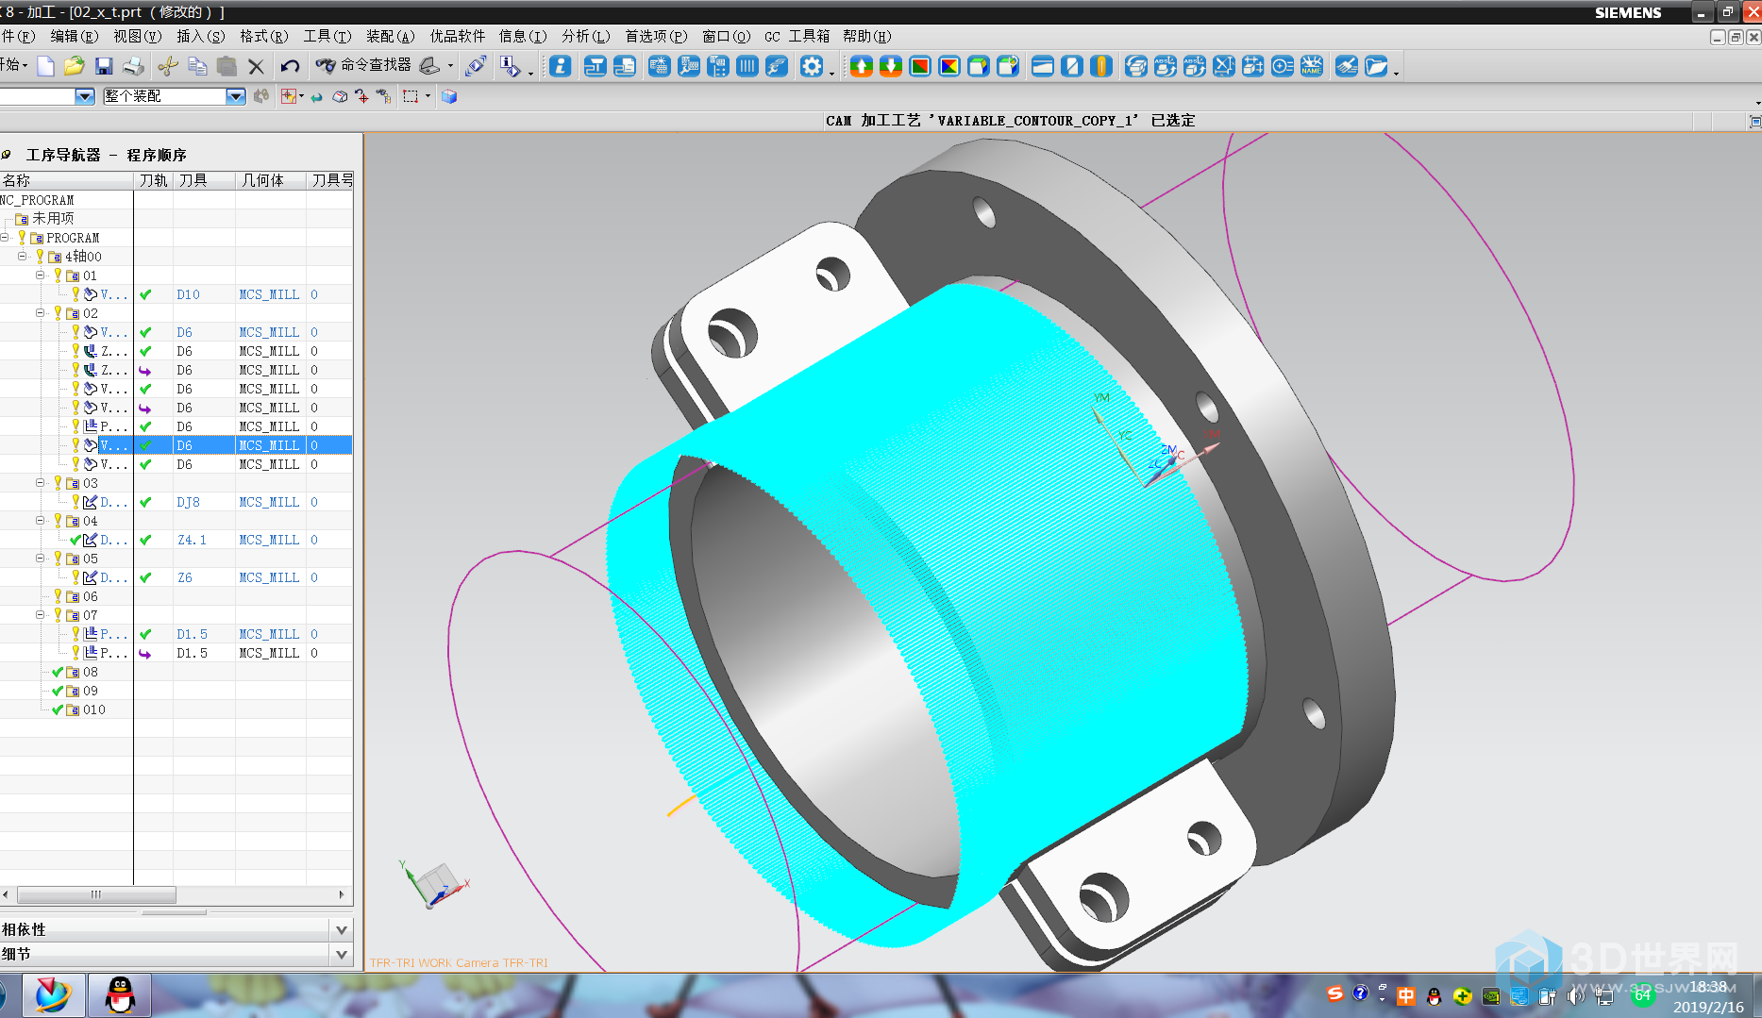Click the green down-arrow icon
This screenshot has width=1762, height=1018.
891,66
